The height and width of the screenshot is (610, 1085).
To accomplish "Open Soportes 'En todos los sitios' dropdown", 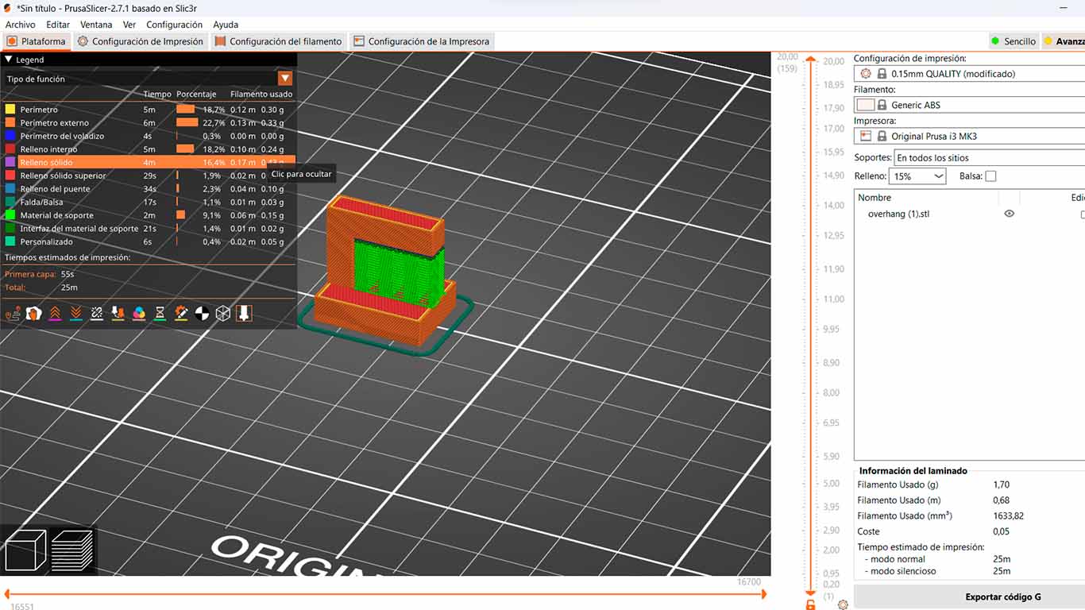I will tap(990, 157).
